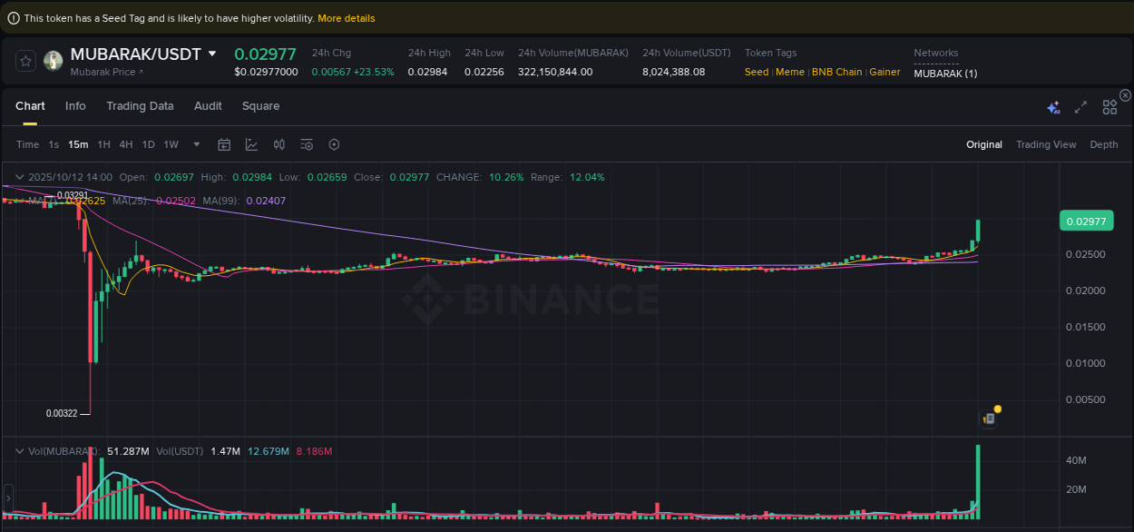Open the extra time intervals dropdown

tap(196, 144)
